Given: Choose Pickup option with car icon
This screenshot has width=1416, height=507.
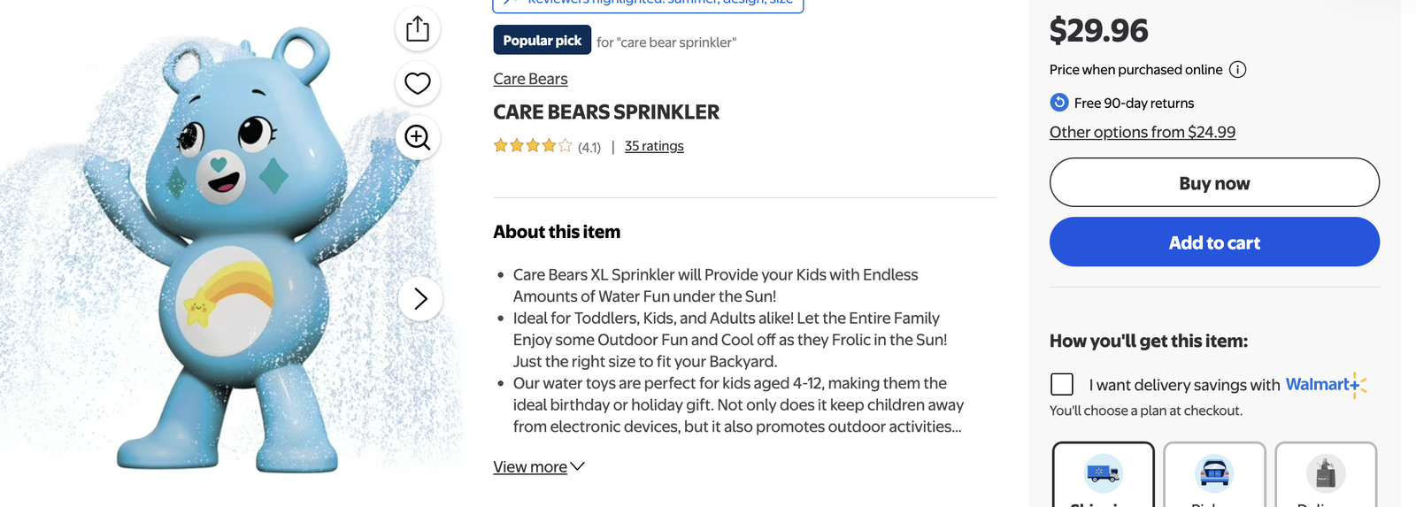Looking at the screenshot, I should click(x=1214, y=473).
